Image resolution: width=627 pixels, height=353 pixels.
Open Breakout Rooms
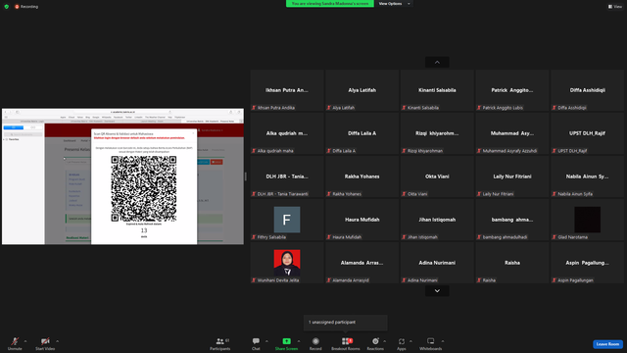[346, 343]
